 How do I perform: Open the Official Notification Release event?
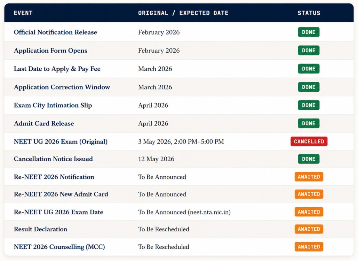[55, 32]
